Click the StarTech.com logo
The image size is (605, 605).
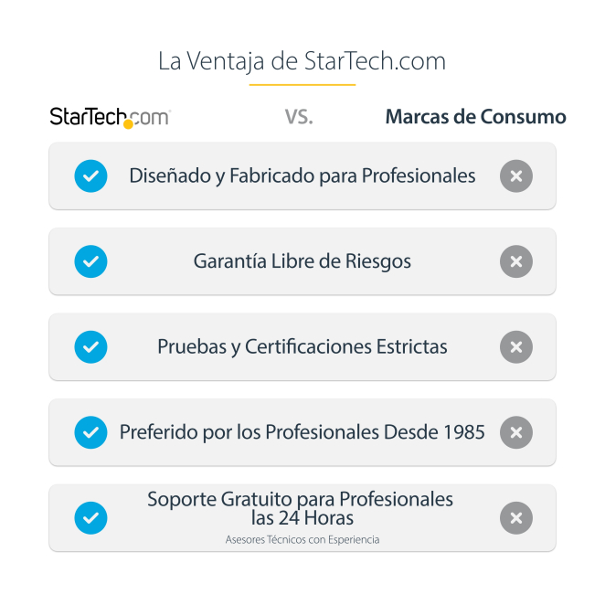pyautogui.click(x=110, y=117)
